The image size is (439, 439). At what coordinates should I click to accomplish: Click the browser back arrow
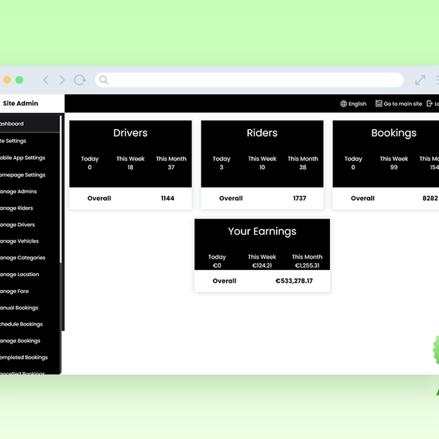(46, 80)
